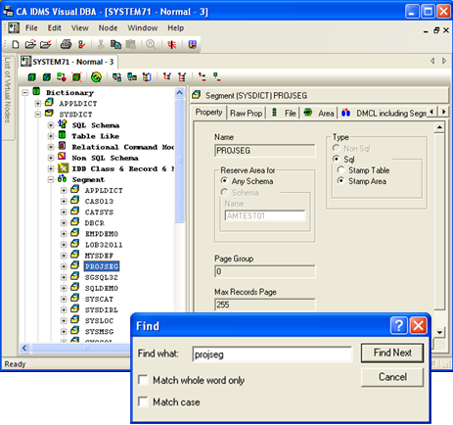Expand the APPLDICT dictionary node

click(38, 104)
